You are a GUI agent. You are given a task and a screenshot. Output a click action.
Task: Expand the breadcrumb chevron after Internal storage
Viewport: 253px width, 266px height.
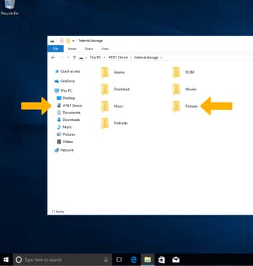click(161, 58)
